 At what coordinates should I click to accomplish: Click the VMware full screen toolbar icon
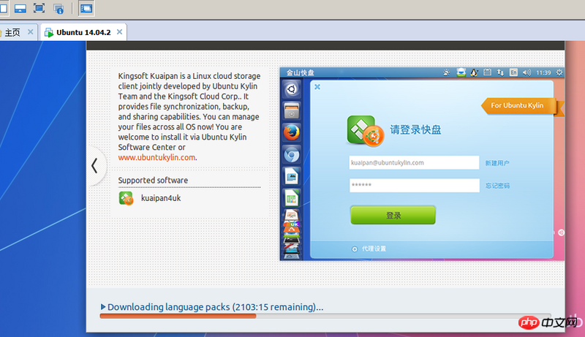(x=39, y=8)
